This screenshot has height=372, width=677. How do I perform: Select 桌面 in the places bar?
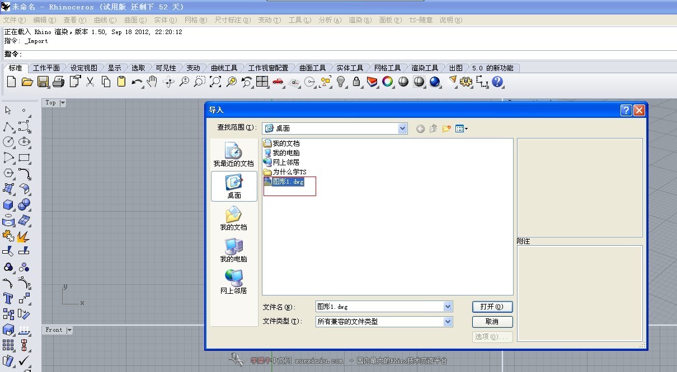[234, 186]
